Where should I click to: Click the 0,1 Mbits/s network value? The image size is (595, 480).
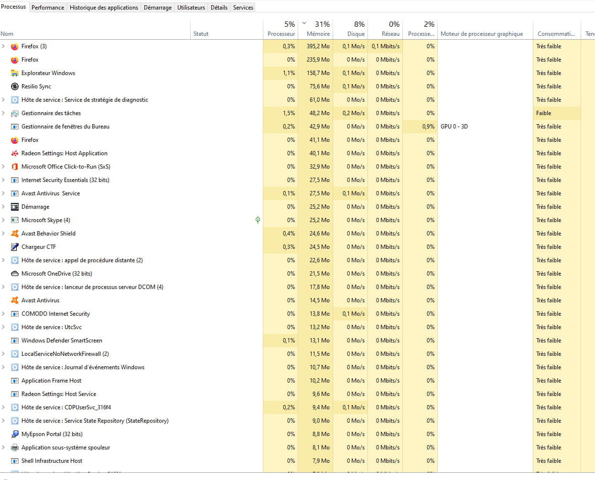click(386, 46)
